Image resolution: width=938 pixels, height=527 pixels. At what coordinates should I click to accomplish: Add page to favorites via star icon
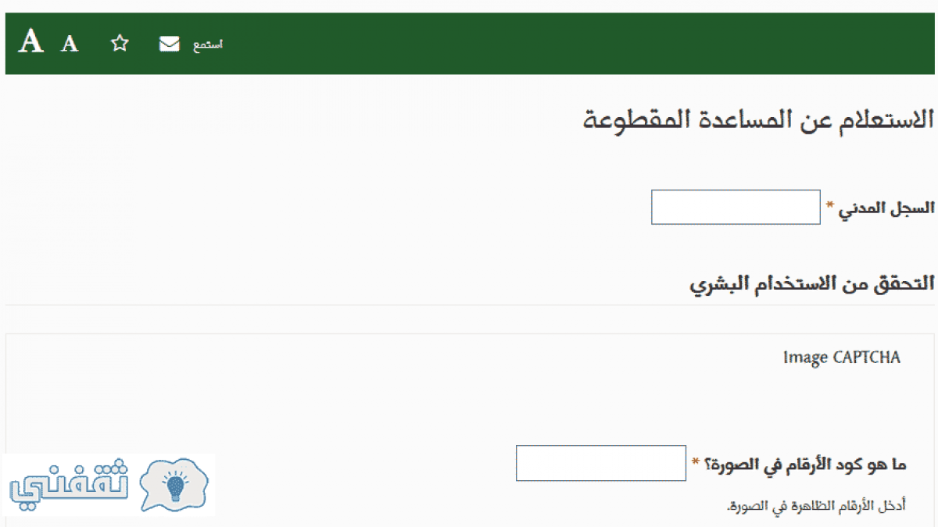(x=119, y=44)
